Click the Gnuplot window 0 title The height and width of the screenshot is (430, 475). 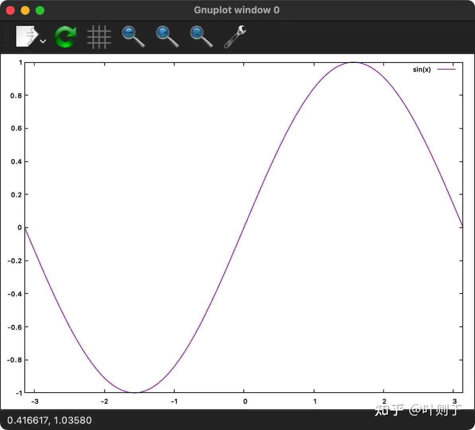pyautogui.click(x=237, y=10)
